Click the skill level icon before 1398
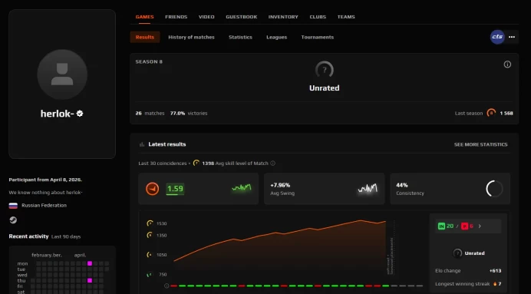This screenshot has width=531, height=294. point(196,164)
